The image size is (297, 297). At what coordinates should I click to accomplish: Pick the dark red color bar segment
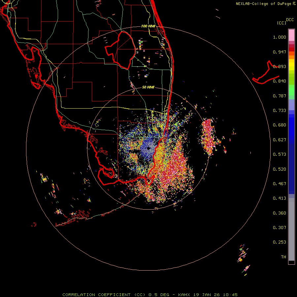[291, 49]
